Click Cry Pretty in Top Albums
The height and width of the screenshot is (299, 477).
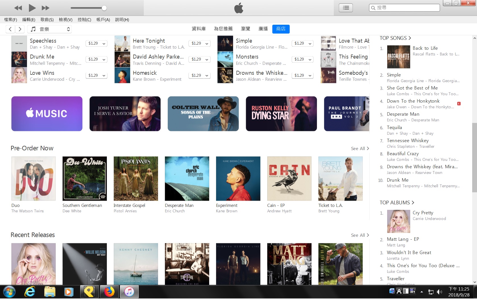tap(423, 213)
